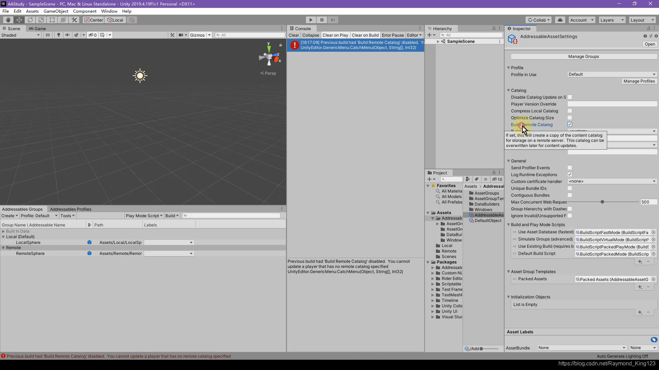Toggle scene audio speaker icon

tap(67, 35)
